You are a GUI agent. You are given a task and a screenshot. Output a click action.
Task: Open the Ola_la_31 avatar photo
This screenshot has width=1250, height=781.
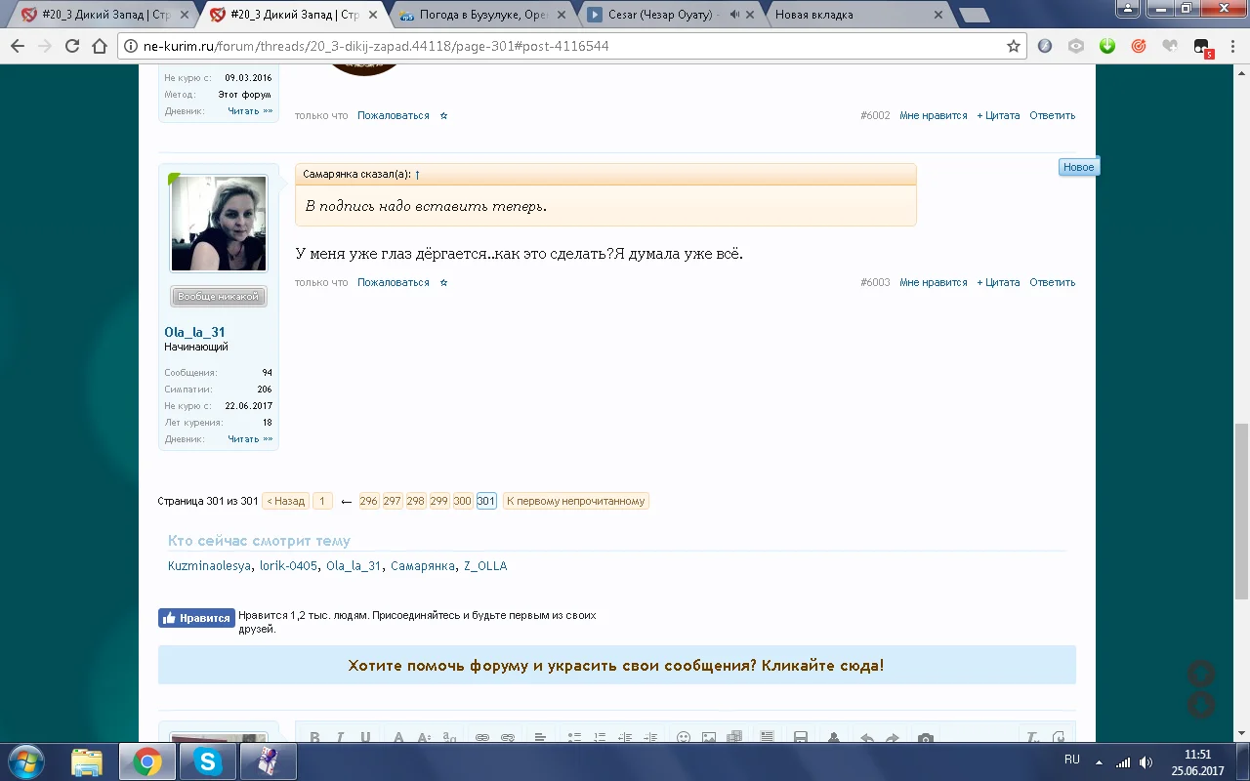point(219,224)
